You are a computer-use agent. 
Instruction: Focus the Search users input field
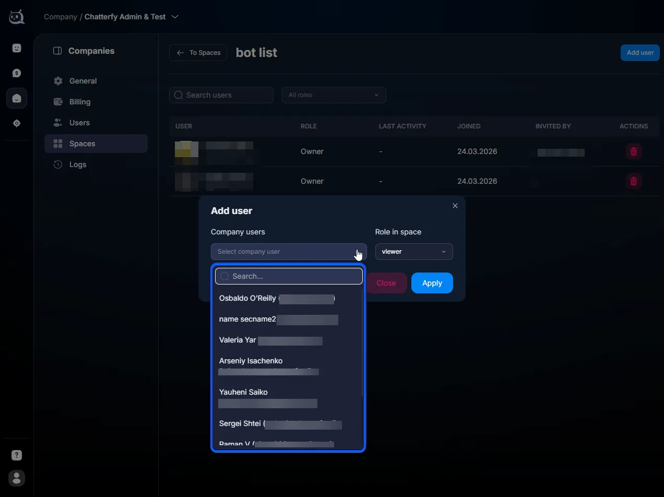221,95
